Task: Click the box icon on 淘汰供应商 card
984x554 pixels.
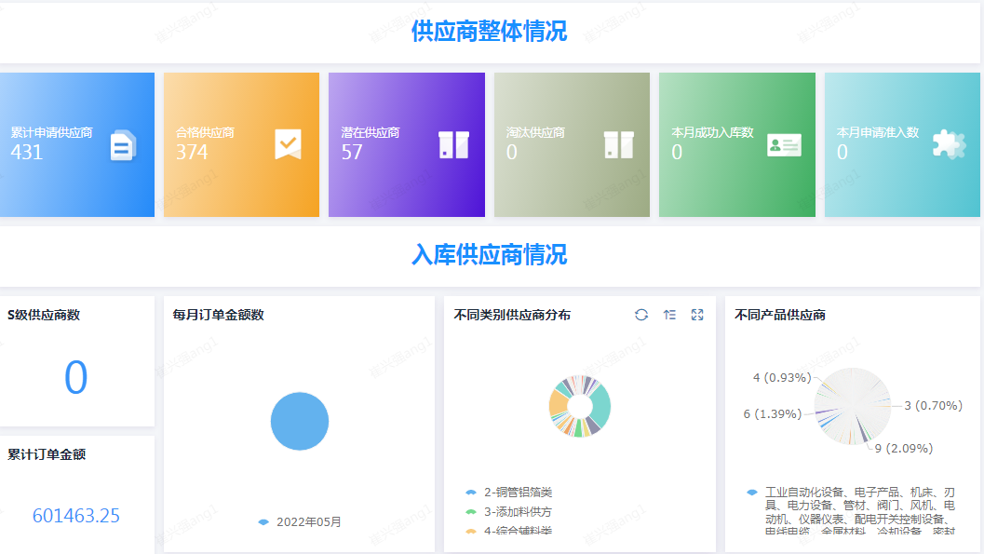Action: [x=619, y=145]
